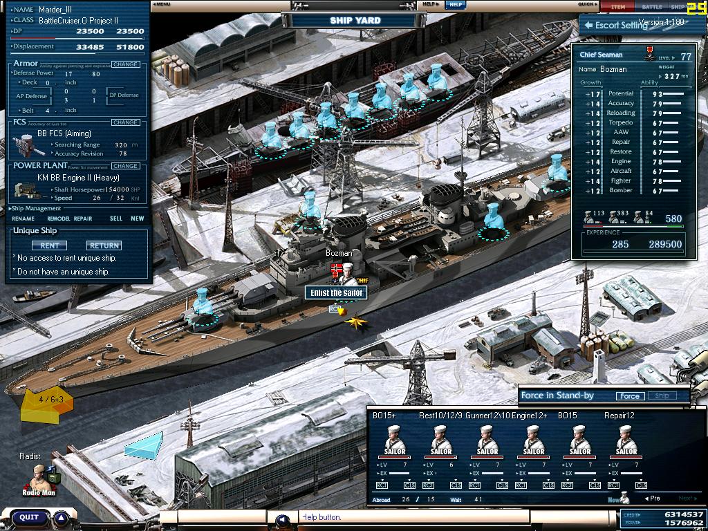This screenshot has height=531, width=708.
Task: Switch stand-by view to Ship
Action: pos(662,396)
